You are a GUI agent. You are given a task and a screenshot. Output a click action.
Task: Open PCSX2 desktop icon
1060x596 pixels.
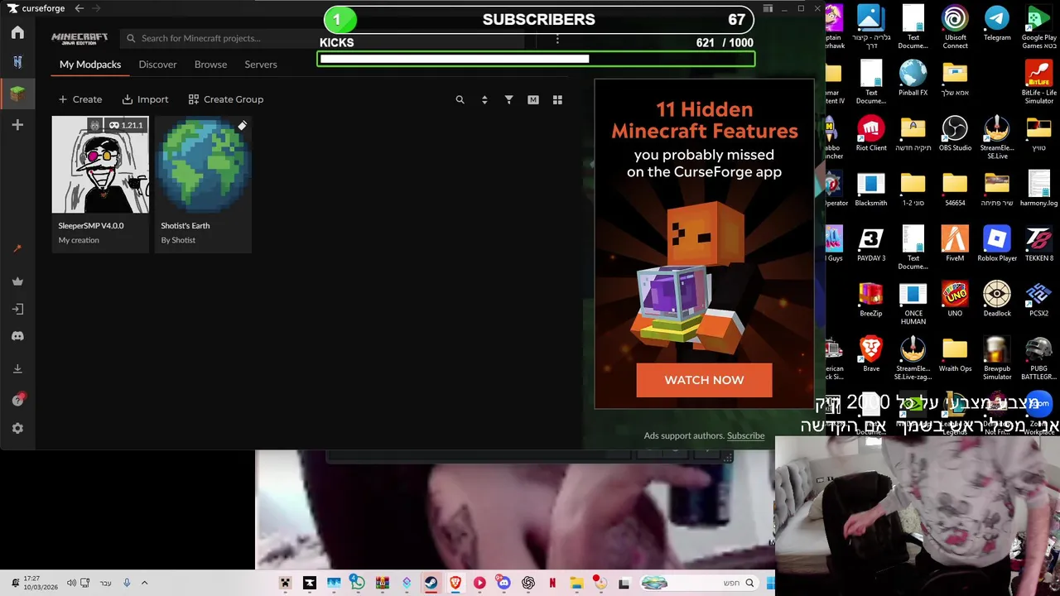(x=1038, y=300)
